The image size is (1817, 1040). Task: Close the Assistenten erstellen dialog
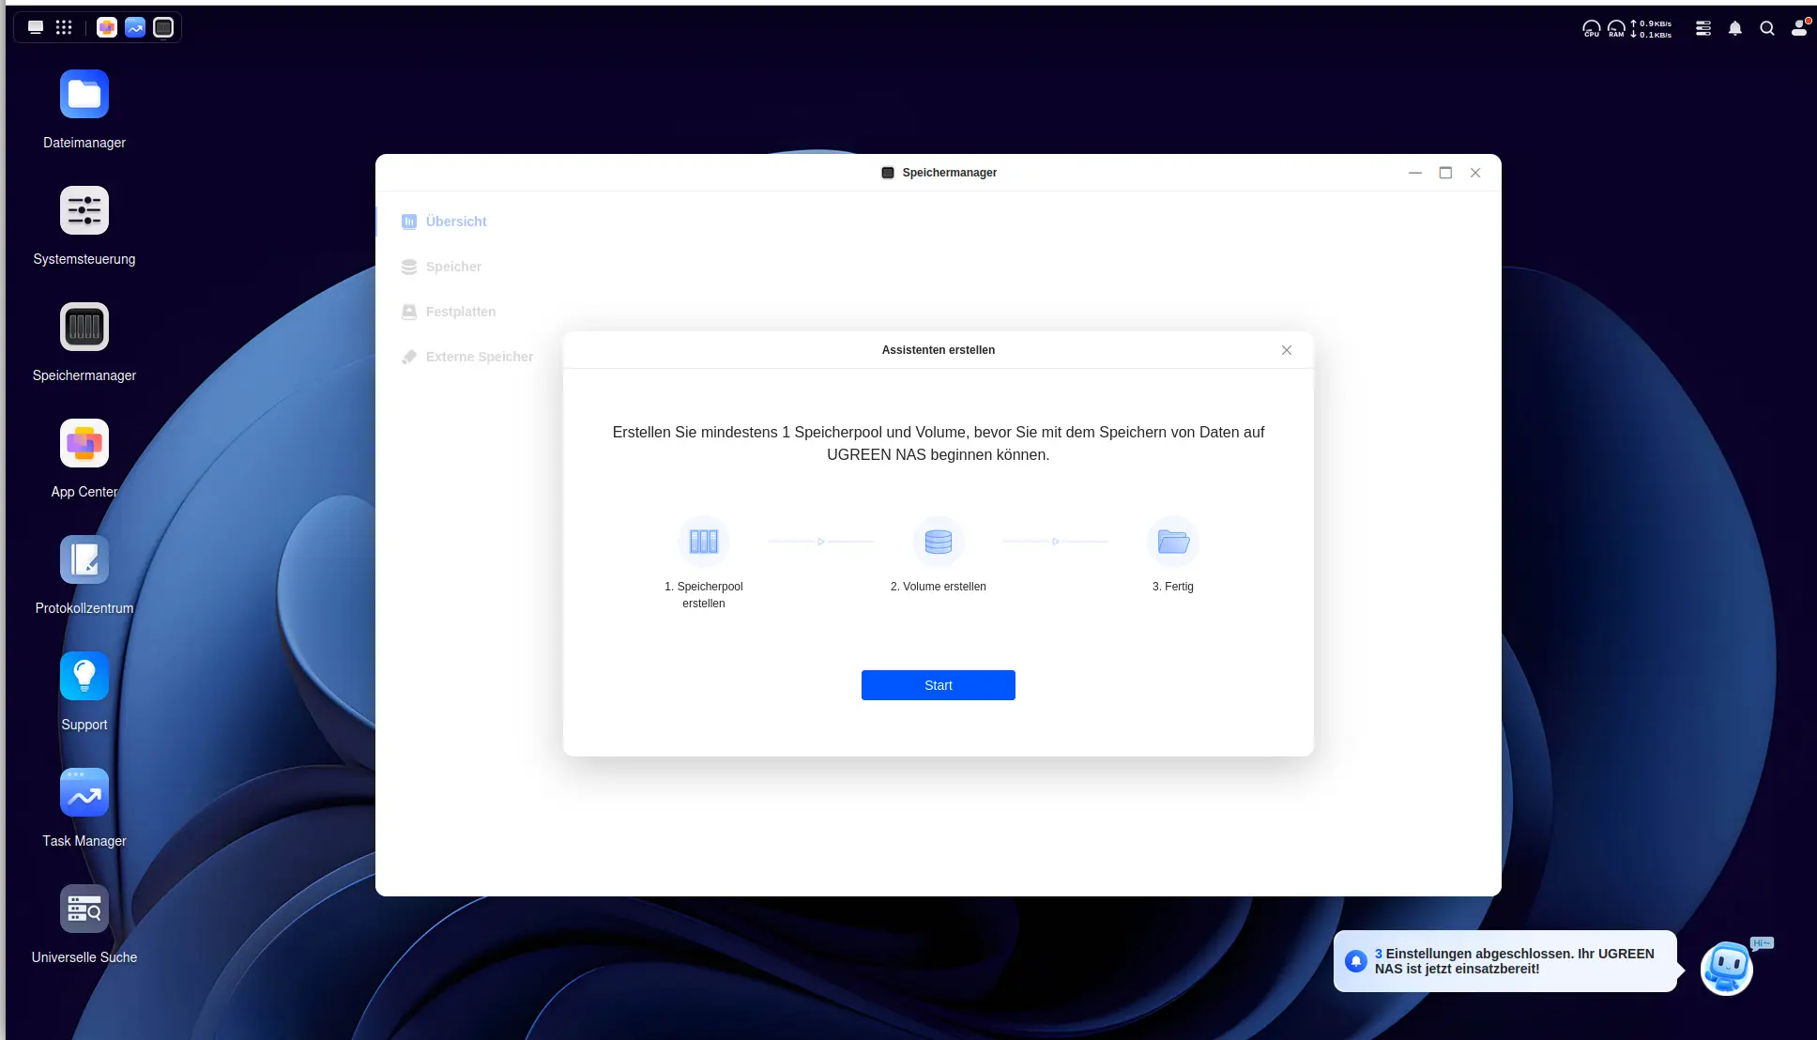[x=1287, y=350]
